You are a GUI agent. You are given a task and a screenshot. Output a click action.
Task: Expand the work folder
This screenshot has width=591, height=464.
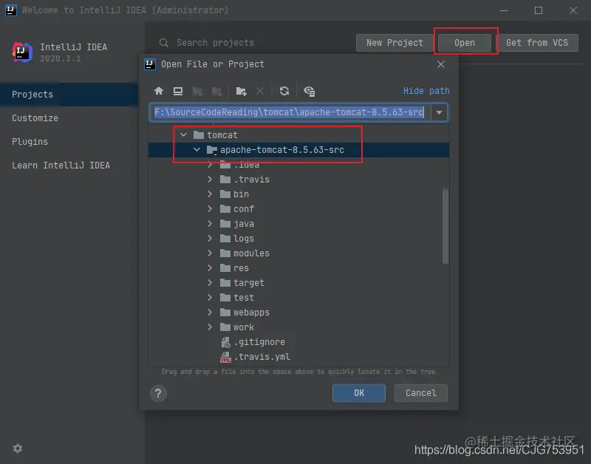pyautogui.click(x=210, y=327)
